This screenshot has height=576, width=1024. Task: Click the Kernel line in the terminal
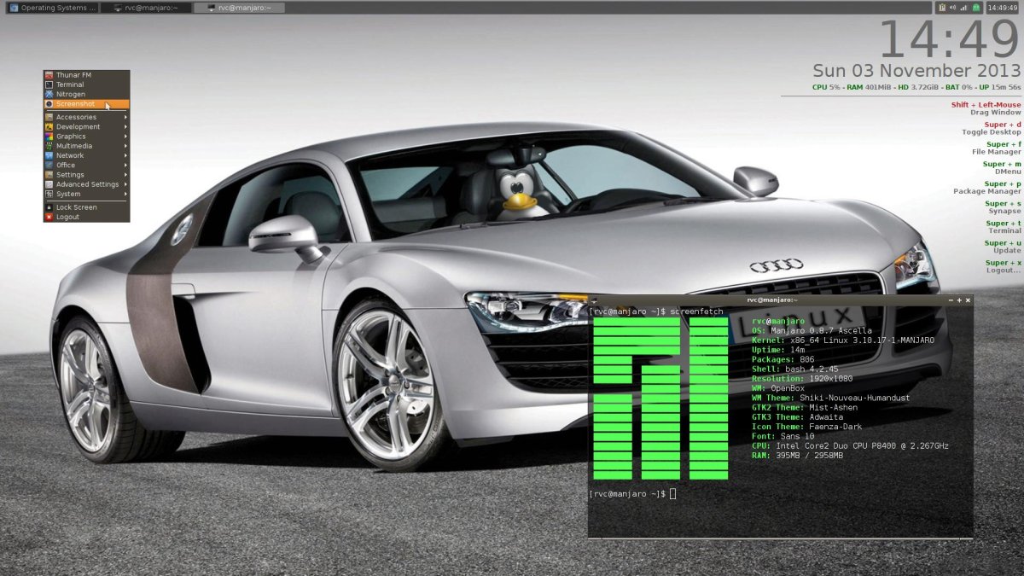pyautogui.click(x=843, y=340)
